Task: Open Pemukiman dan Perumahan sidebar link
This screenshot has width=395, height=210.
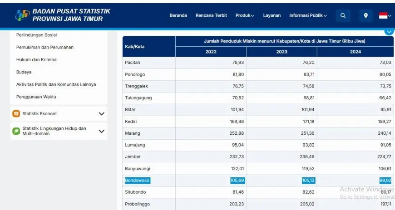Action: point(45,47)
